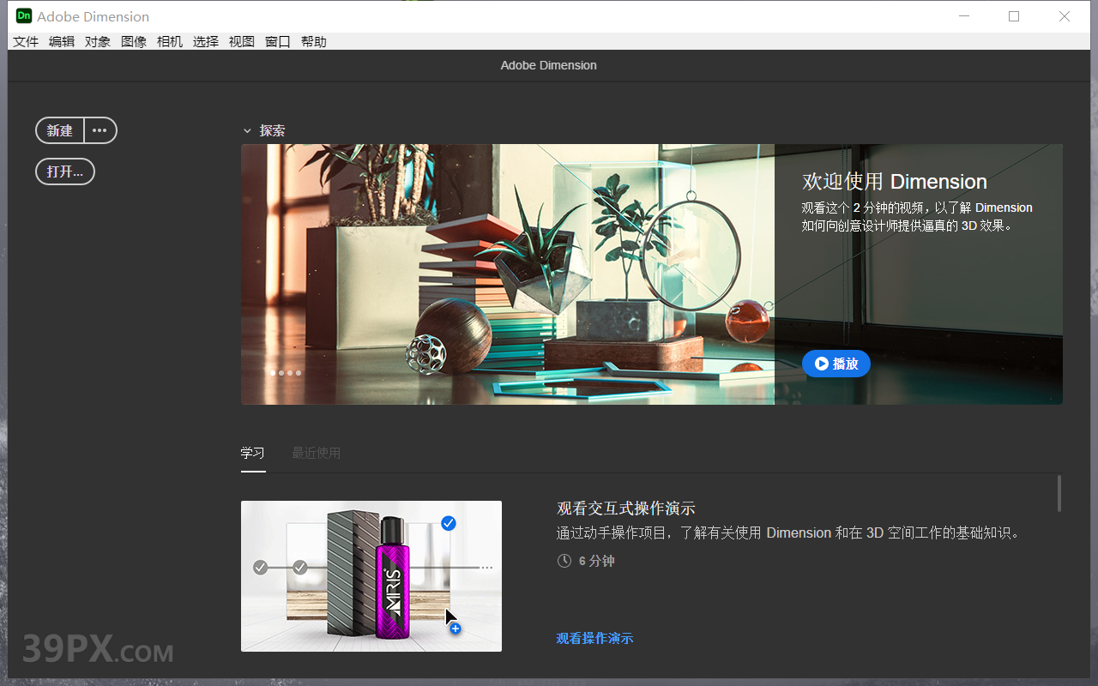Image resolution: width=1098 pixels, height=686 pixels.
Task: Maximize the Adobe Dimension window
Action: tap(1014, 16)
